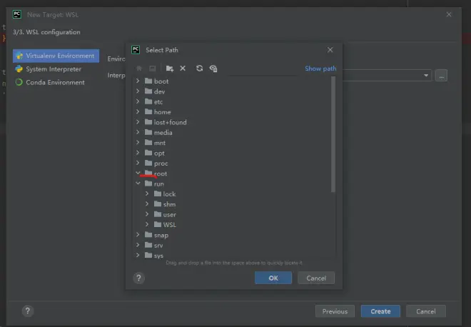Open the interpreter dropdown arrow
Screen dimensions: 471x327
427,75
